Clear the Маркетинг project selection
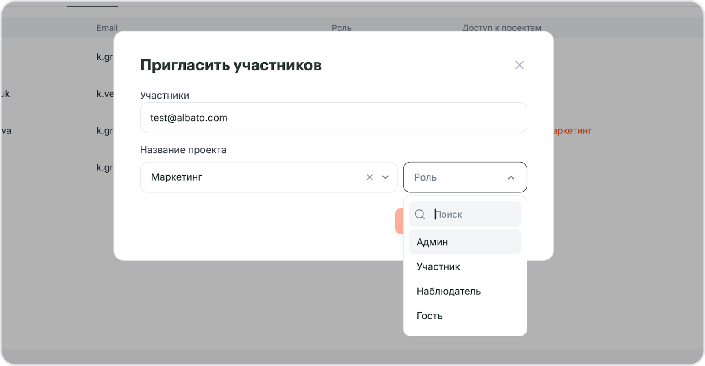705x366 pixels. click(370, 177)
